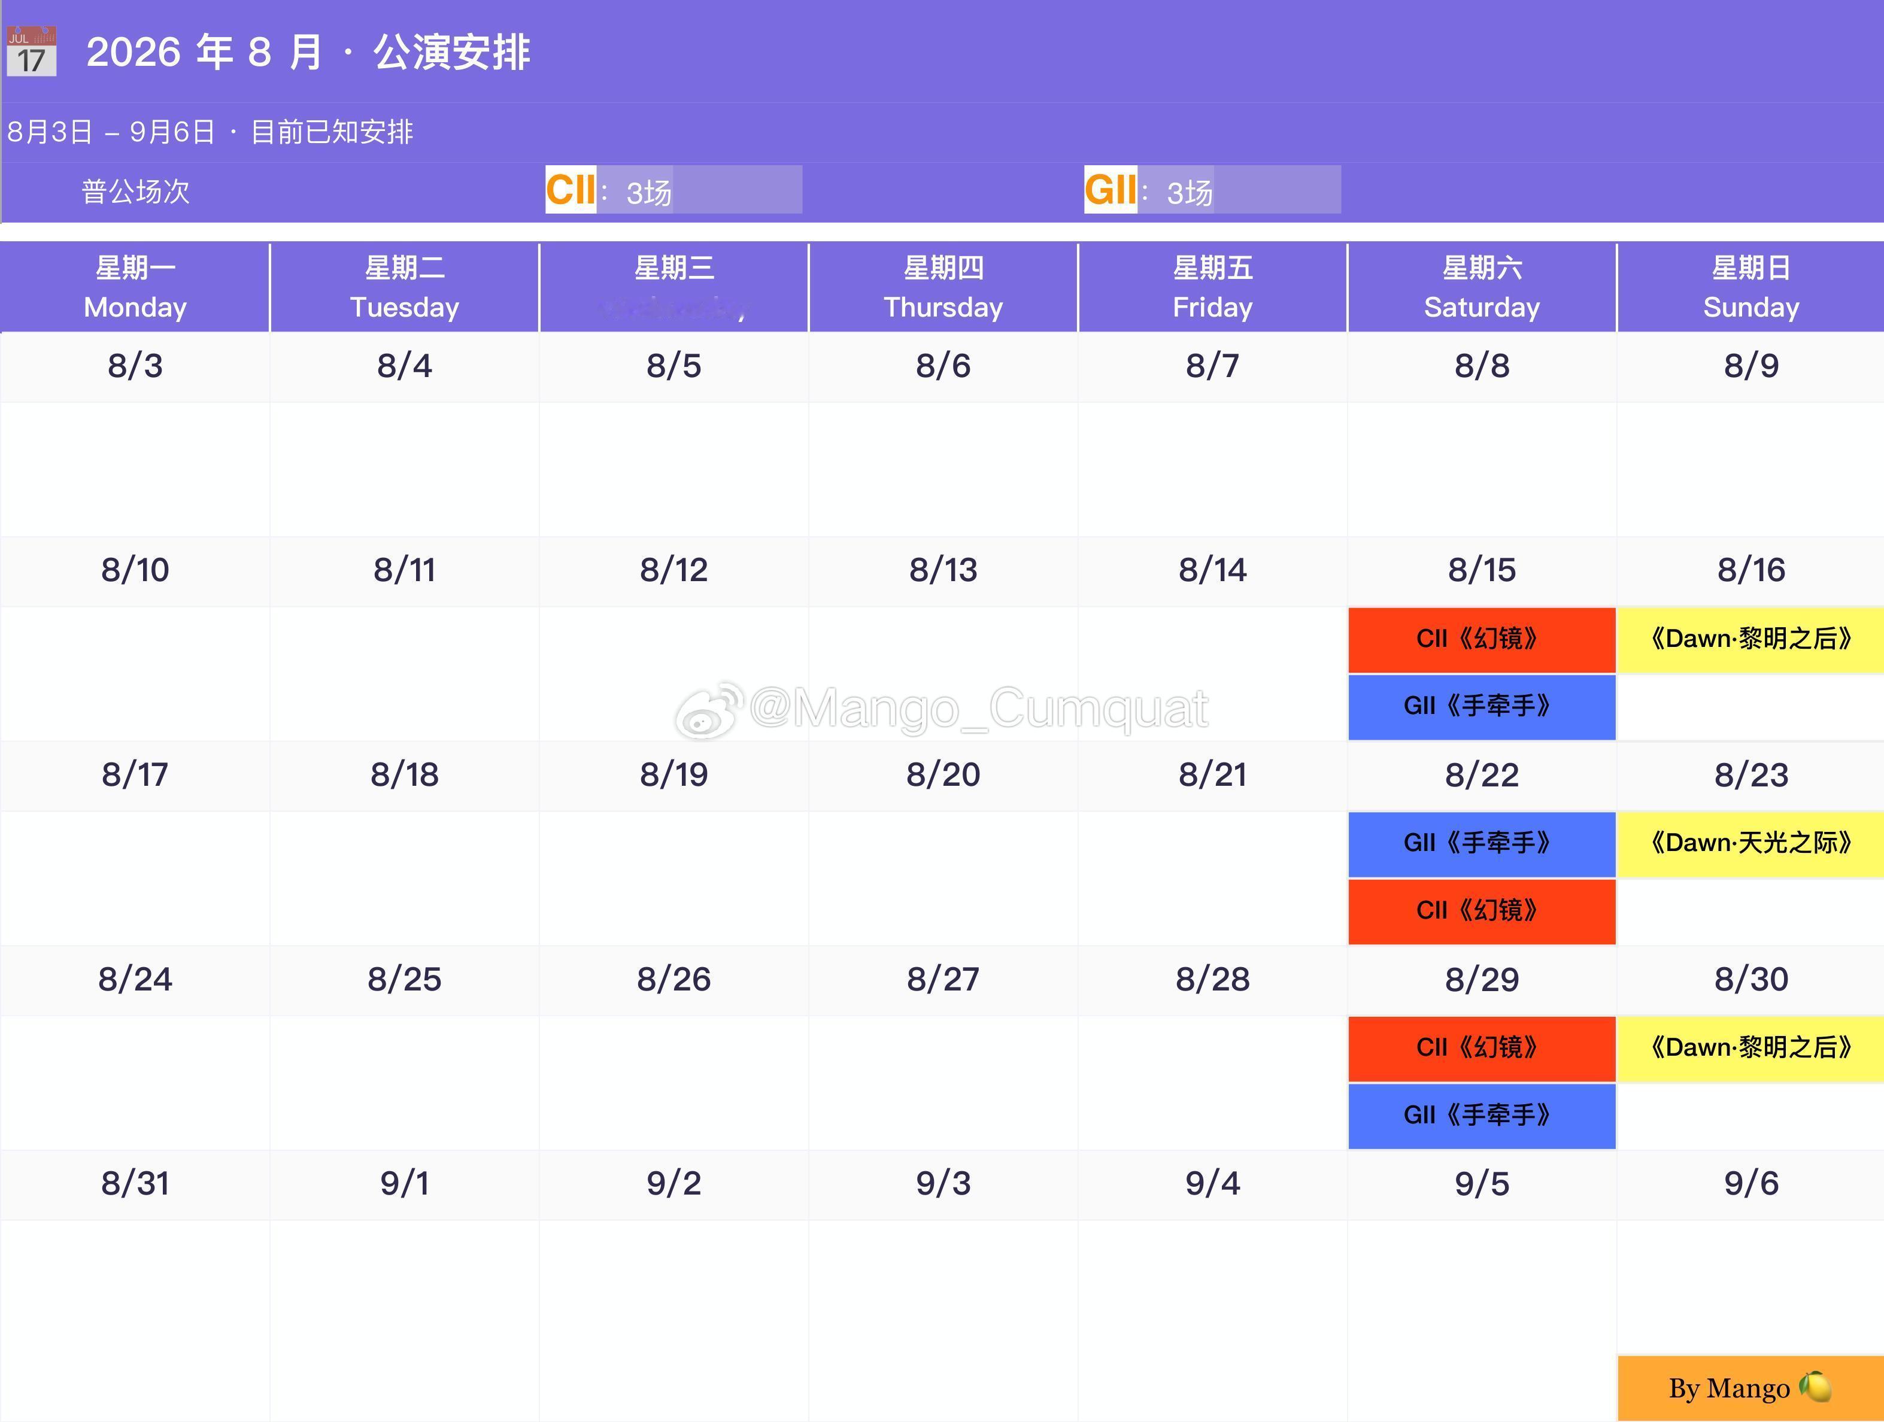
Task: Click the 8/12 date cell
Action: (x=673, y=572)
